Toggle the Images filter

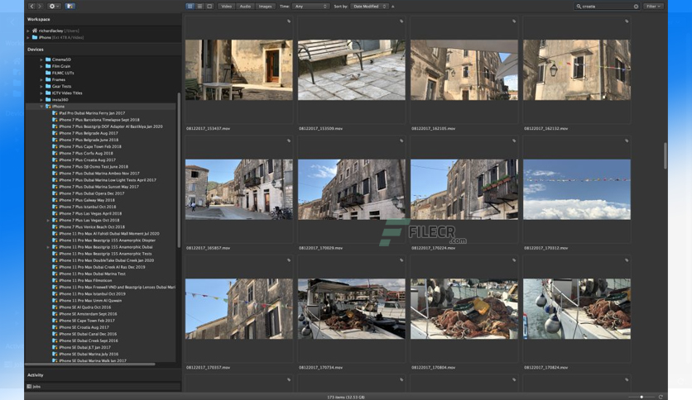coord(265,6)
